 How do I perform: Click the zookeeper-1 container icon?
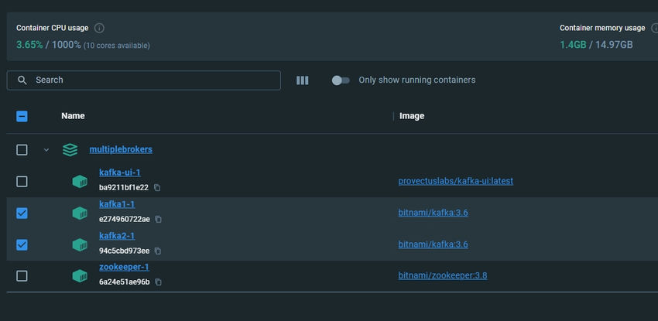[x=80, y=275]
